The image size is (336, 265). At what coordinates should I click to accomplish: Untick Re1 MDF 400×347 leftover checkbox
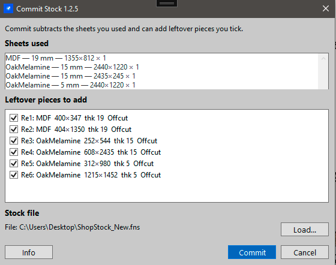(14, 118)
